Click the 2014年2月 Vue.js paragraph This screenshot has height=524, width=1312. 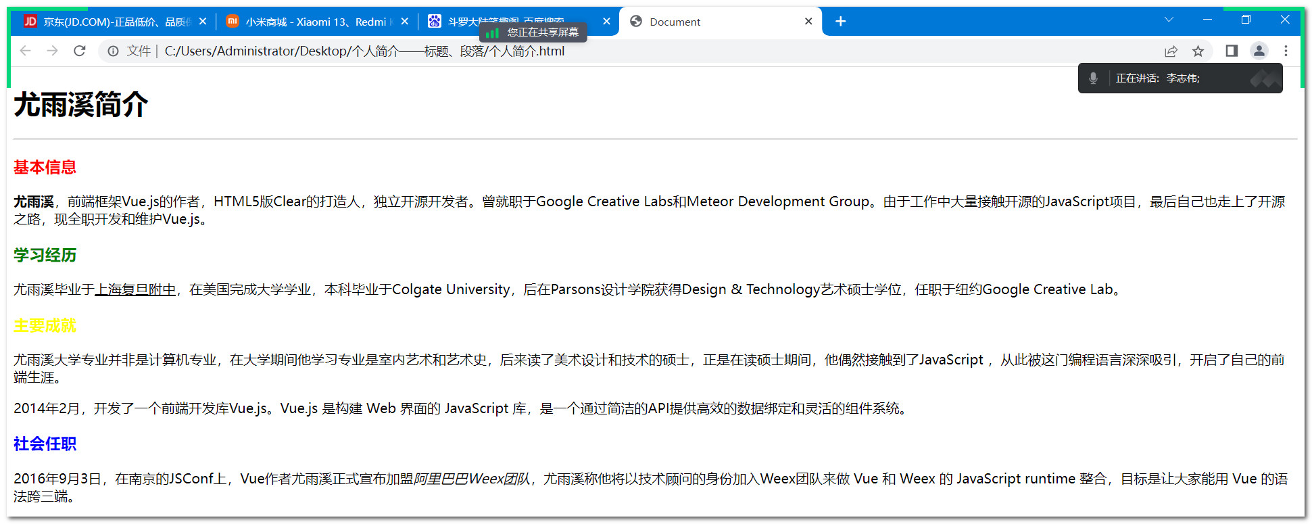(x=462, y=408)
